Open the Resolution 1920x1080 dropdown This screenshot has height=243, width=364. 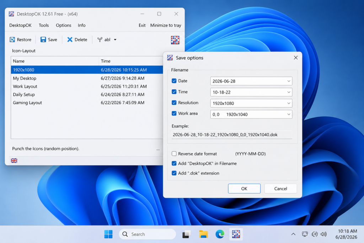[251, 103]
